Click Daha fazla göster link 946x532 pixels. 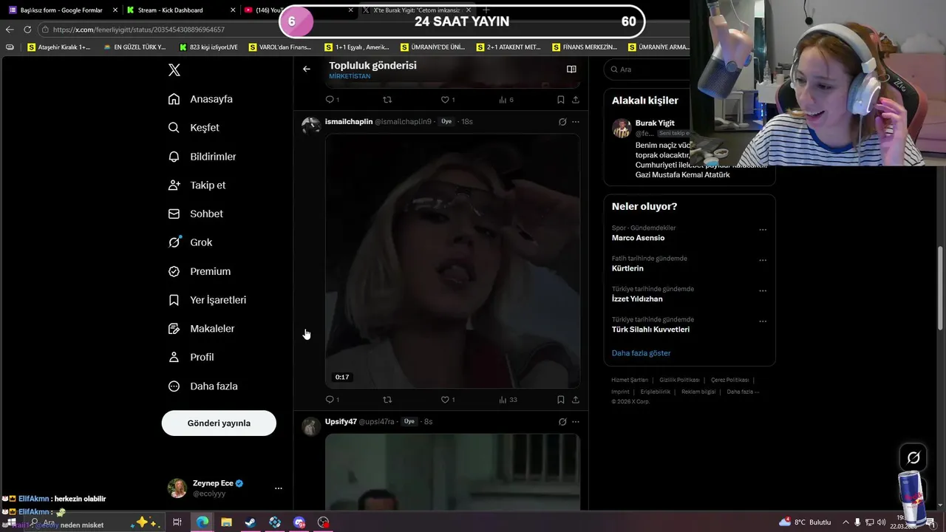(641, 353)
